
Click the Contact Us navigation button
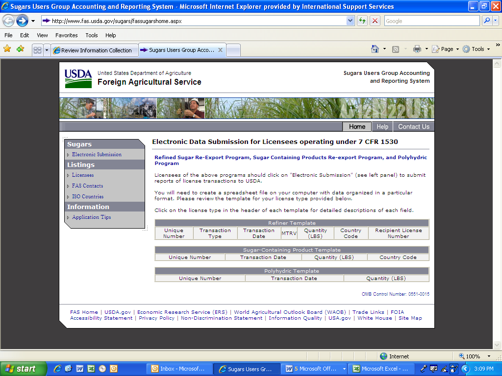(x=414, y=127)
